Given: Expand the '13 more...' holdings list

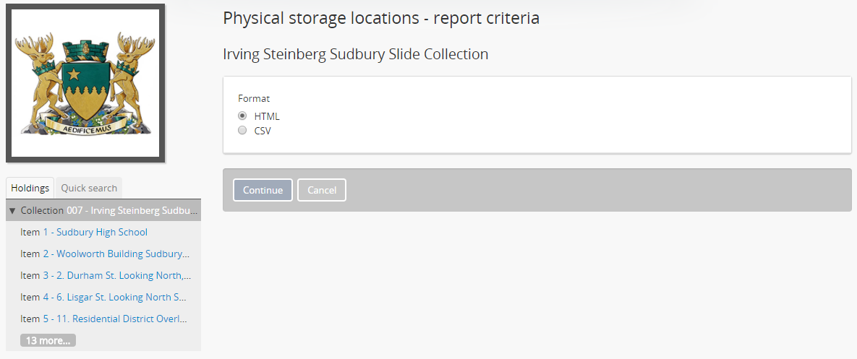Looking at the screenshot, I should point(48,340).
